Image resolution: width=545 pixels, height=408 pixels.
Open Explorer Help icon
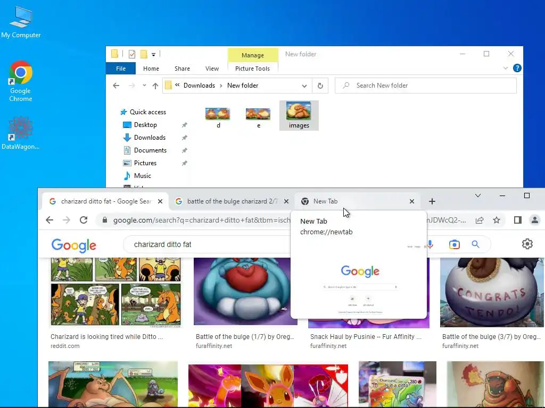tap(517, 68)
